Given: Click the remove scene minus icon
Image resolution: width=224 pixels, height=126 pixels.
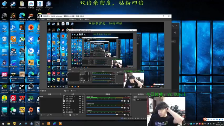Looking at the screenshot, I should [44, 115].
